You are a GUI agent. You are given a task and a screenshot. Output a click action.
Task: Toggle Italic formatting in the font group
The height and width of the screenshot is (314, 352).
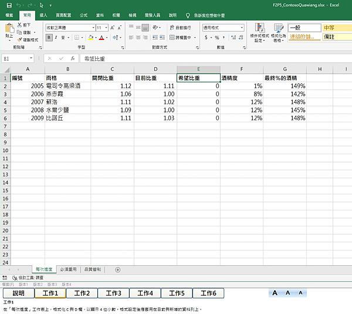pos(56,37)
